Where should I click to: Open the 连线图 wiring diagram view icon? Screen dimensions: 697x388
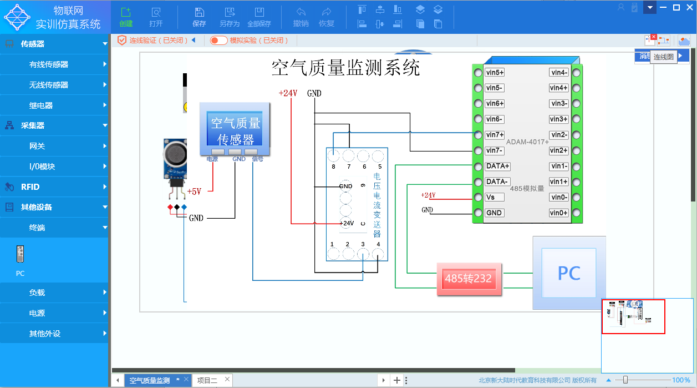click(x=664, y=41)
